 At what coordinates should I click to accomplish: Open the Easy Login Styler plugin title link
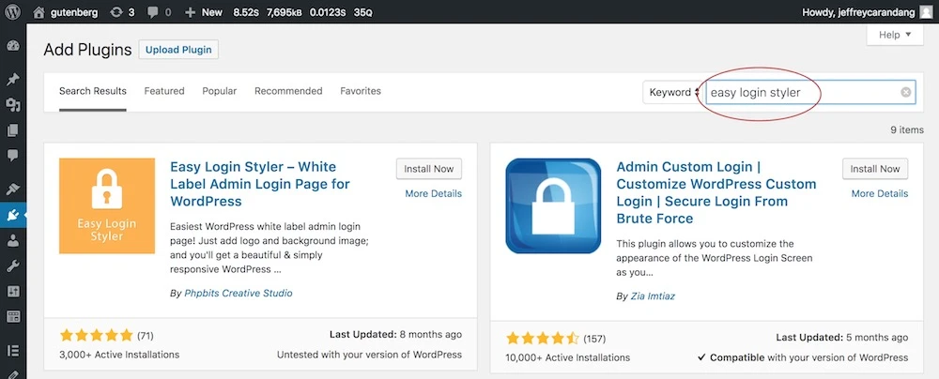coord(260,184)
